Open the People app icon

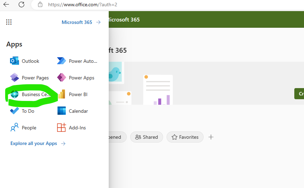[x=14, y=127]
